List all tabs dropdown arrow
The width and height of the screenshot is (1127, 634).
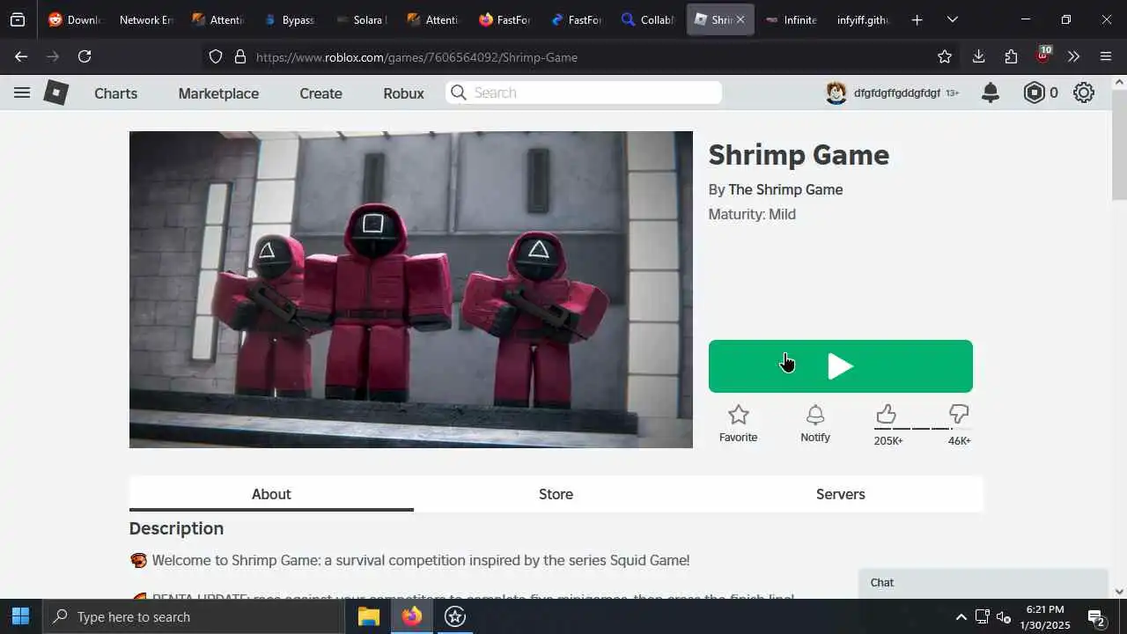pyautogui.click(x=952, y=19)
